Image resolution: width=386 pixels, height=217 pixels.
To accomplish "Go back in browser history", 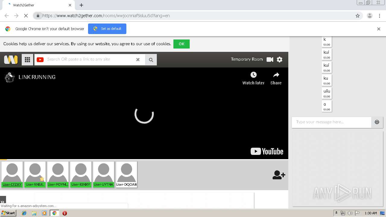I will coord(7,16).
